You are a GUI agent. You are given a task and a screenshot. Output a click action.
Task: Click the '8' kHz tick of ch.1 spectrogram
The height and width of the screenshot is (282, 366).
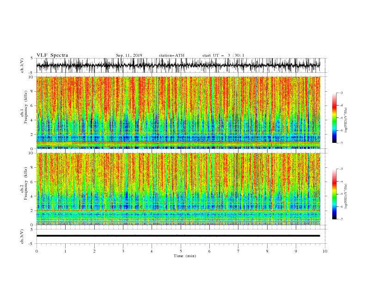(32, 91)
